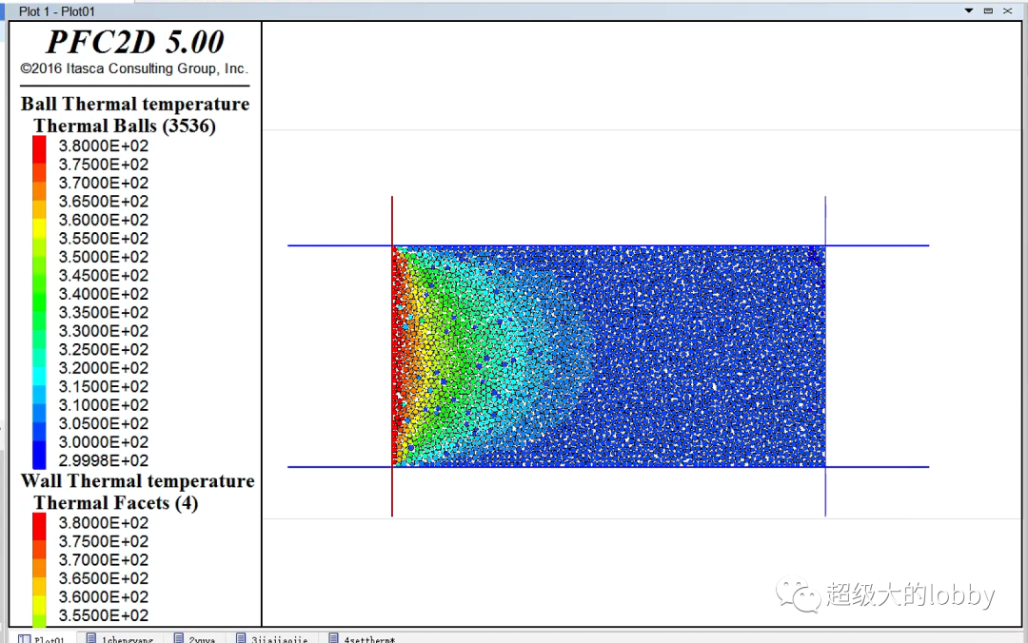Click the top horizontal blue wall line
1028x643 pixels.
click(x=607, y=245)
